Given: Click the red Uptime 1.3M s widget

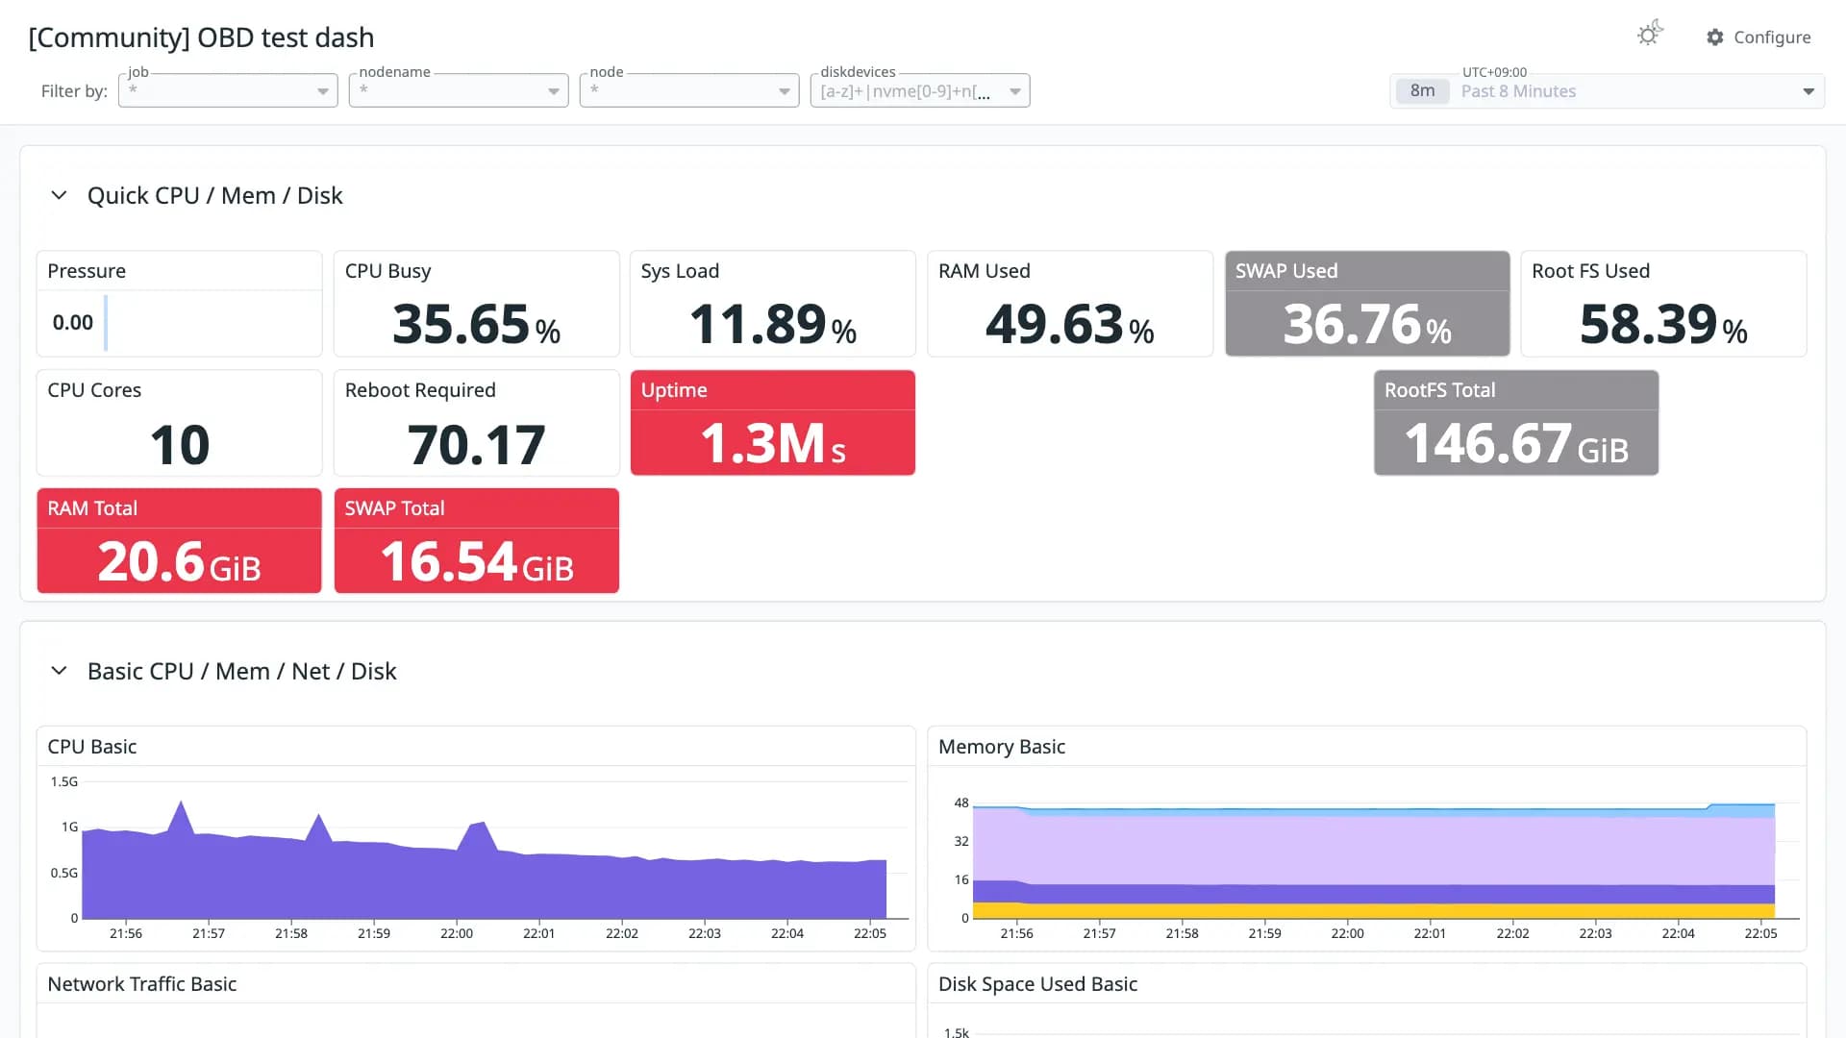Looking at the screenshot, I should (x=772, y=423).
